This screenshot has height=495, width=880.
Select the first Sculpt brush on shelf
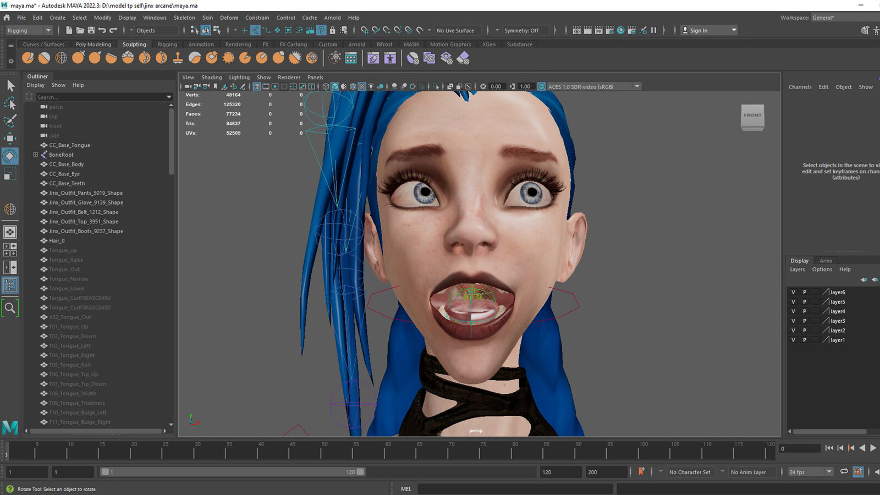pyautogui.click(x=28, y=57)
